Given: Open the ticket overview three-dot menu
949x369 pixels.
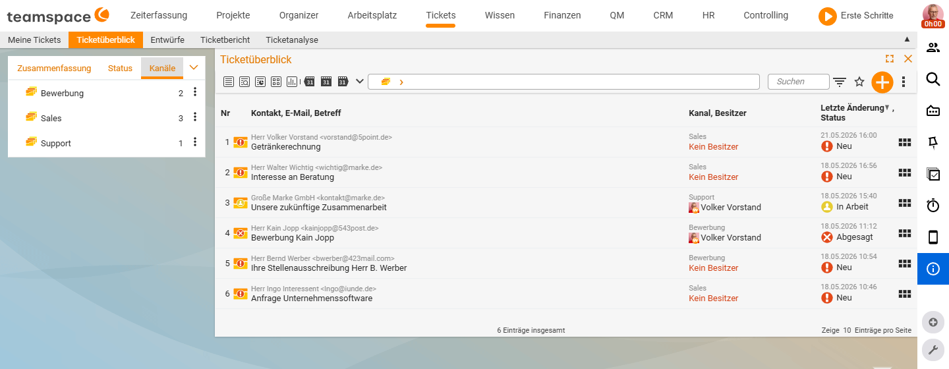Looking at the screenshot, I should click(x=904, y=82).
